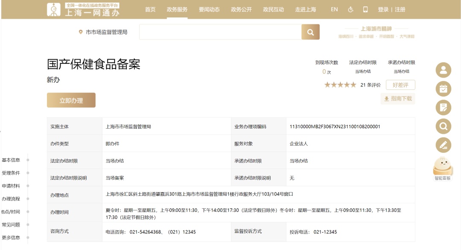Click the calendar checkmark floating icon

[x=443, y=89]
